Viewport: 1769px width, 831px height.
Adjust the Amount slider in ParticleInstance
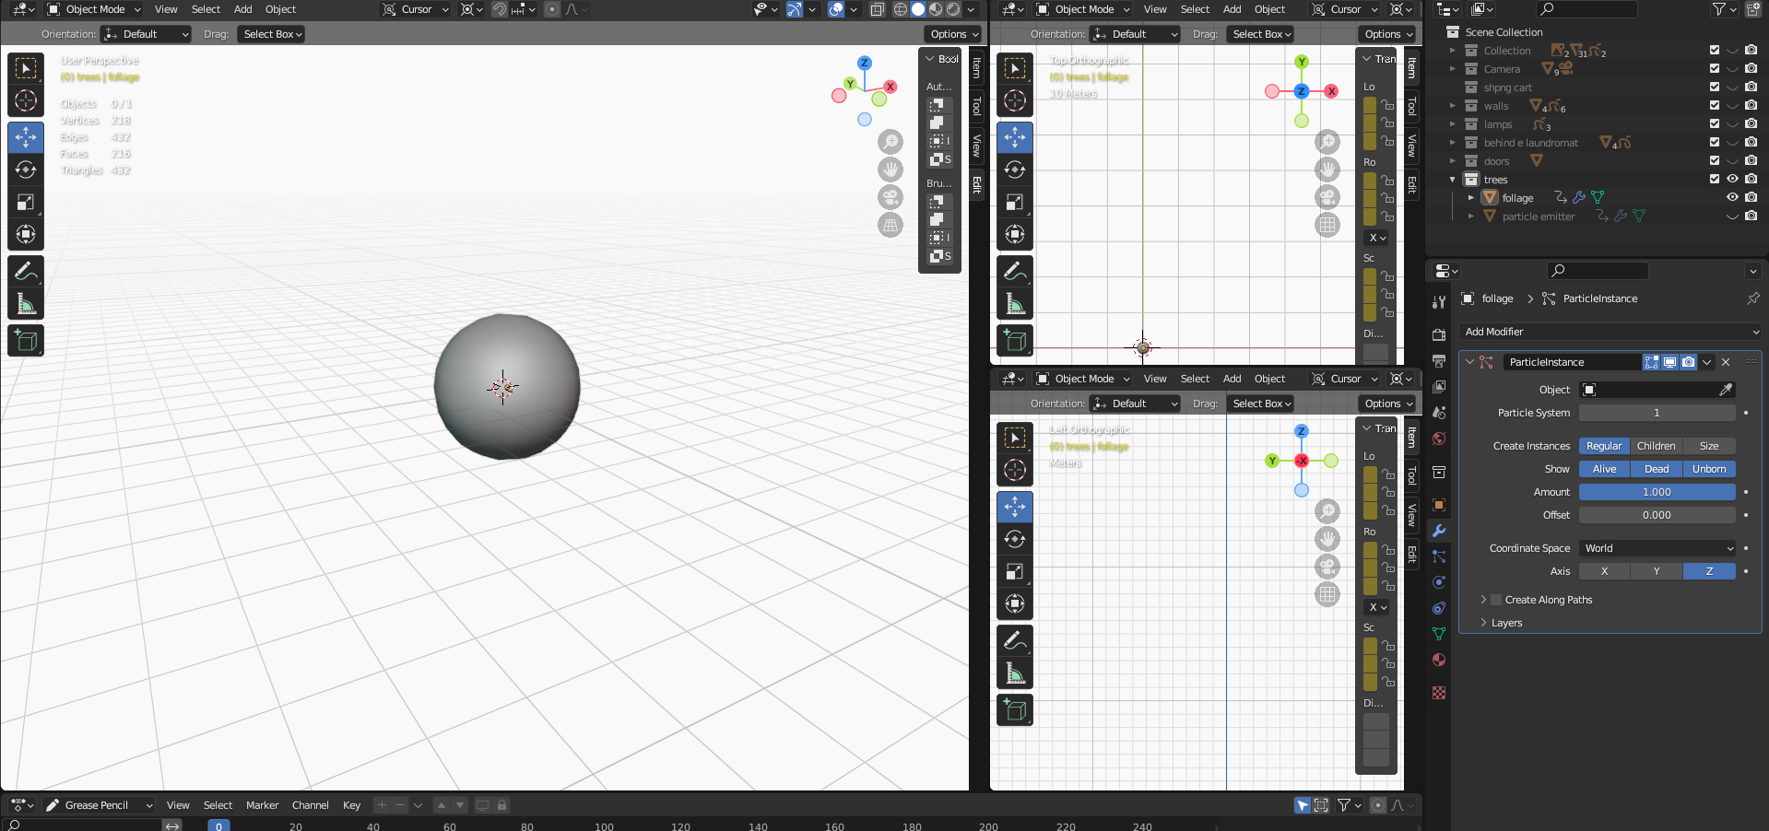(1657, 492)
